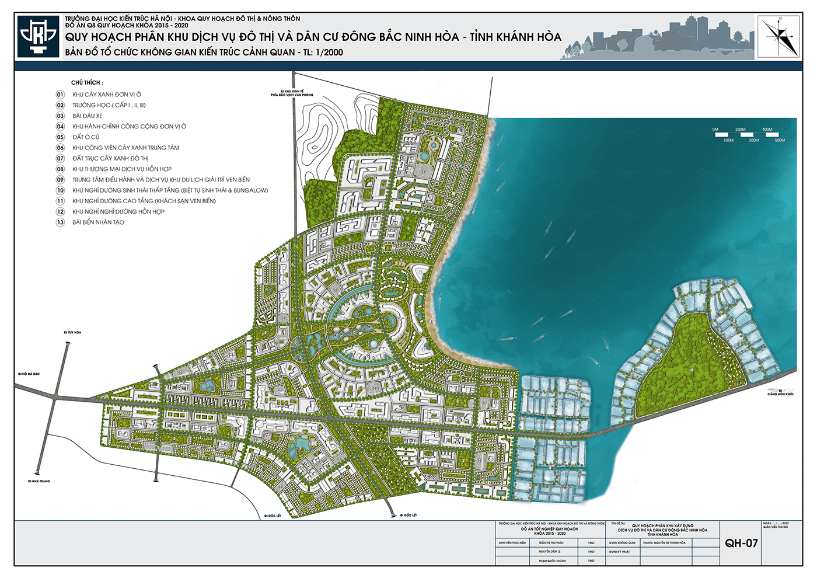Screen dimensions: 817x578
Task: Click the '300M' scale label
Action: coord(754,141)
